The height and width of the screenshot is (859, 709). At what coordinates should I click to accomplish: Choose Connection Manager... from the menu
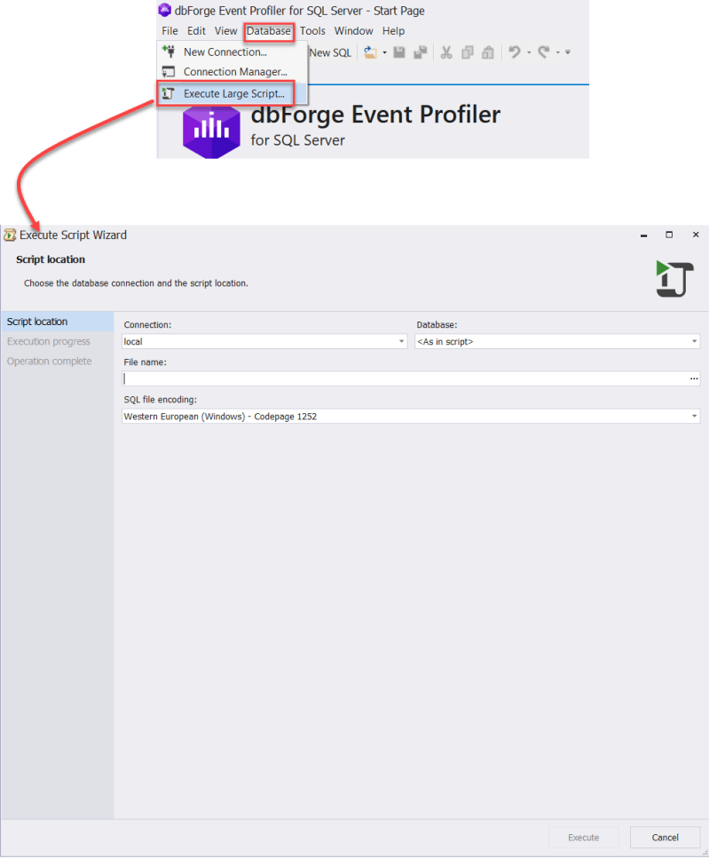click(x=232, y=72)
